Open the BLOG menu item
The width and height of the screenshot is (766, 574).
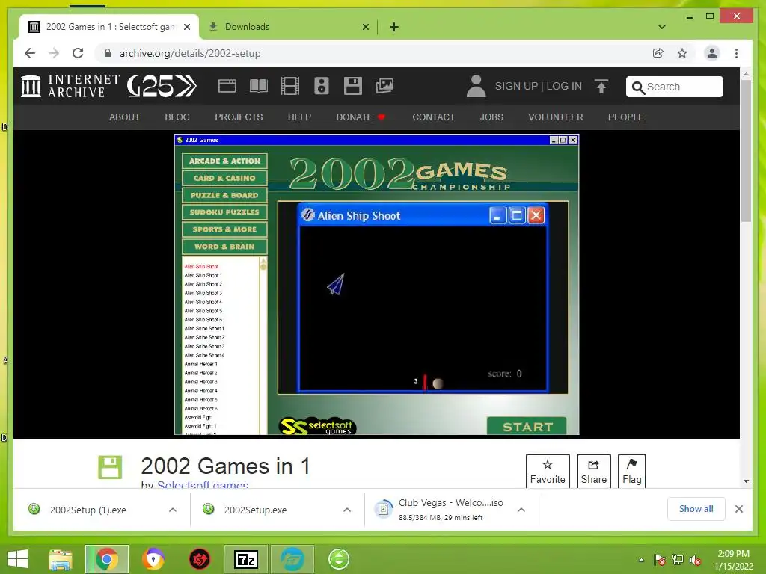177,117
